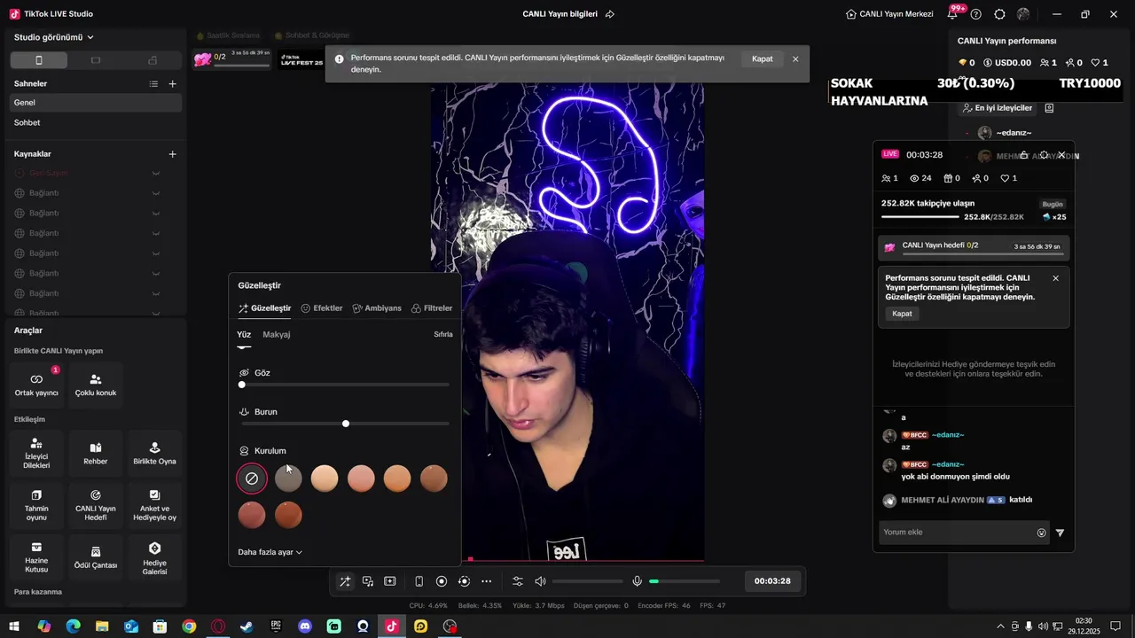This screenshot has height=638, width=1135.
Task: Open the beautify magic wand tool in bottom toolbar
Action: coord(345,581)
